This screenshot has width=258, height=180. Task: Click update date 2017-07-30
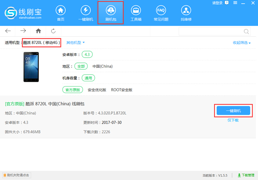click(112, 122)
